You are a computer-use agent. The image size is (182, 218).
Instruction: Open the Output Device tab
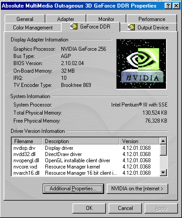pos(148,27)
